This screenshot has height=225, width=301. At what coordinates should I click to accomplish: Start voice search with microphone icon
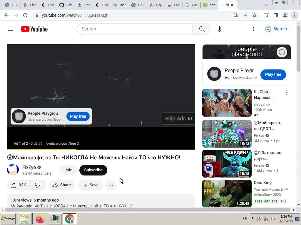point(219,29)
